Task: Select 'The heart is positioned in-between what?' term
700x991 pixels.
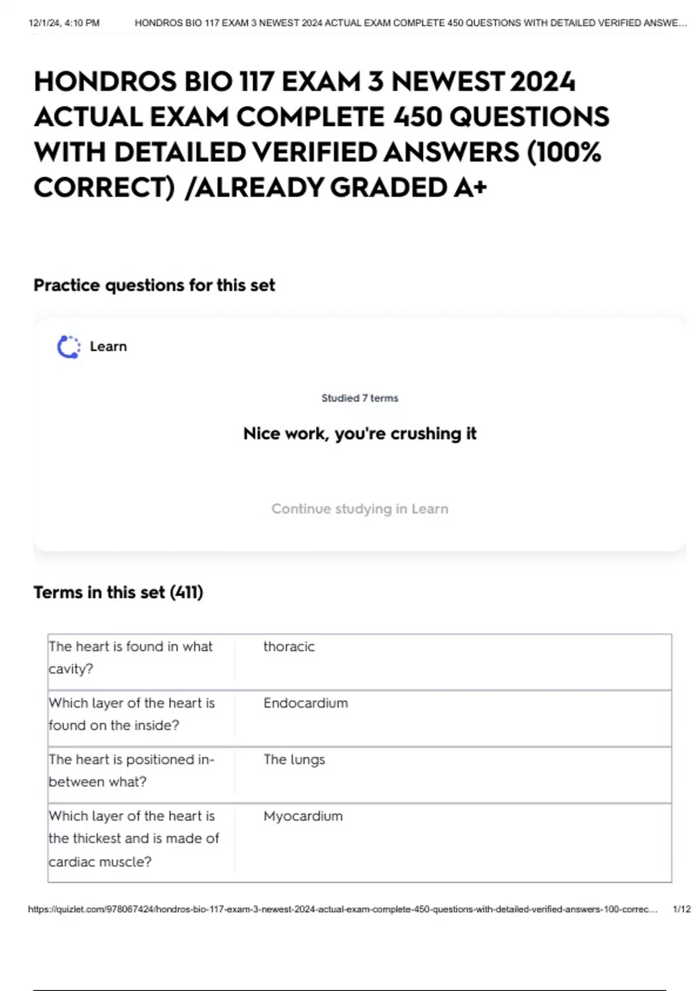Action: pos(132,771)
